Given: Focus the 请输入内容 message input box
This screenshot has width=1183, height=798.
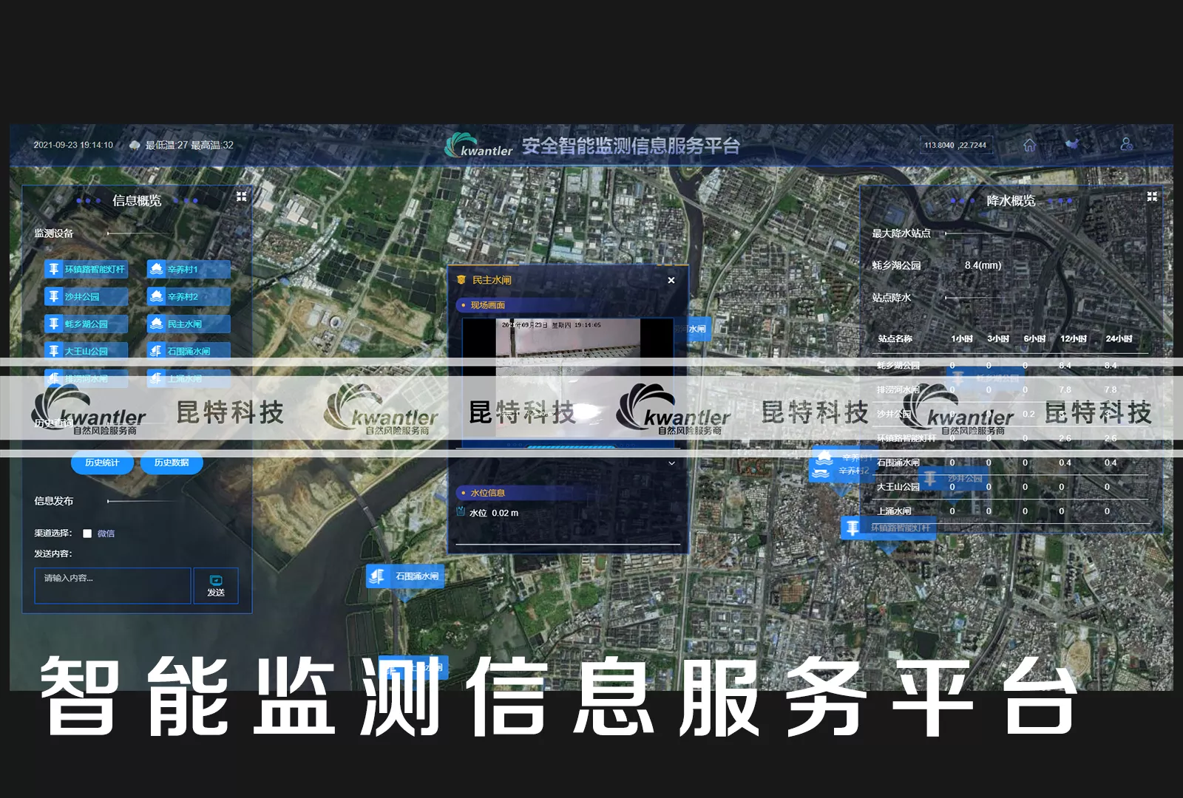Looking at the screenshot, I should click(x=112, y=586).
